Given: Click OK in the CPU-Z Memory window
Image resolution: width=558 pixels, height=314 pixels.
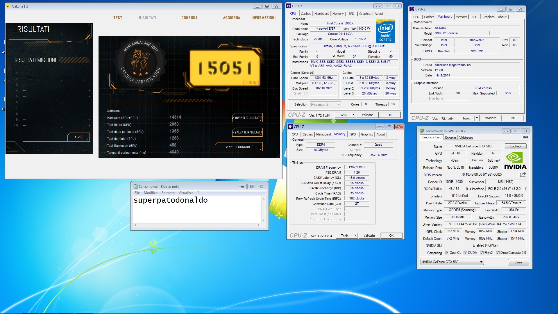Looking at the screenshot, I should 391,235.
